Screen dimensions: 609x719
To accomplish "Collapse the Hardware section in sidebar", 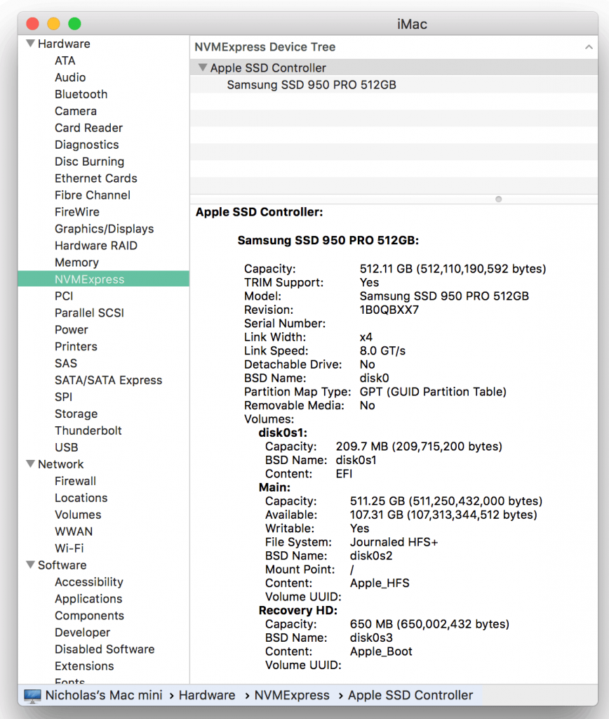I will pos(31,44).
